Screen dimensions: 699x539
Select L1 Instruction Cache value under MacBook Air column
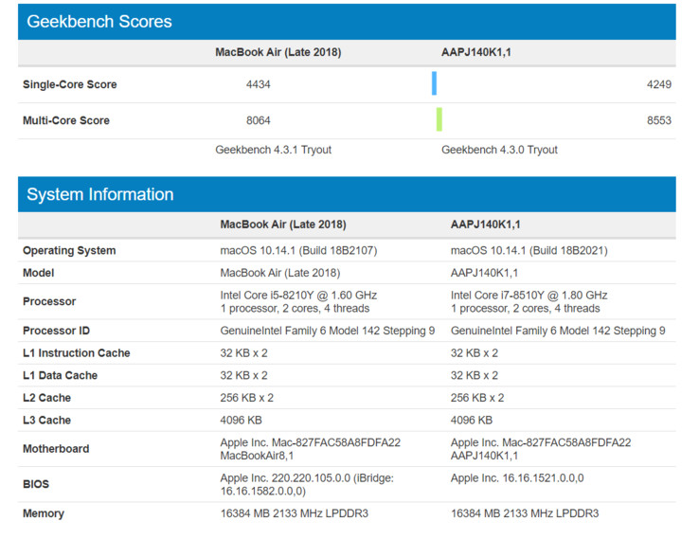pyautogui.click(x=243, y=353)
